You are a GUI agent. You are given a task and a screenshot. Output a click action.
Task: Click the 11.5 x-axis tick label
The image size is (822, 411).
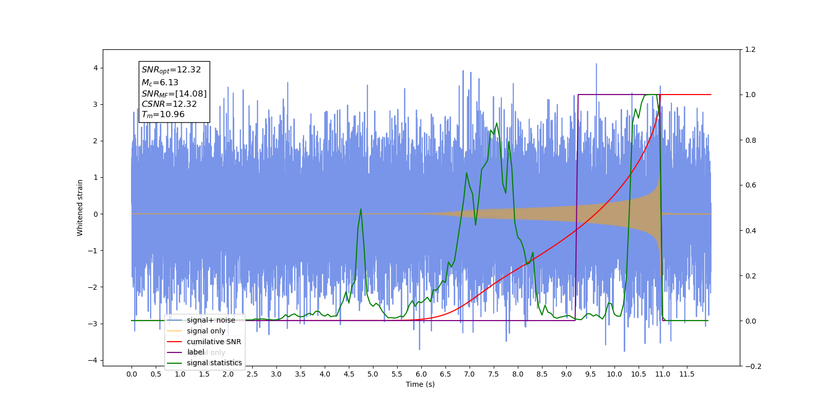pyautogui.click(x=687, y=374)
